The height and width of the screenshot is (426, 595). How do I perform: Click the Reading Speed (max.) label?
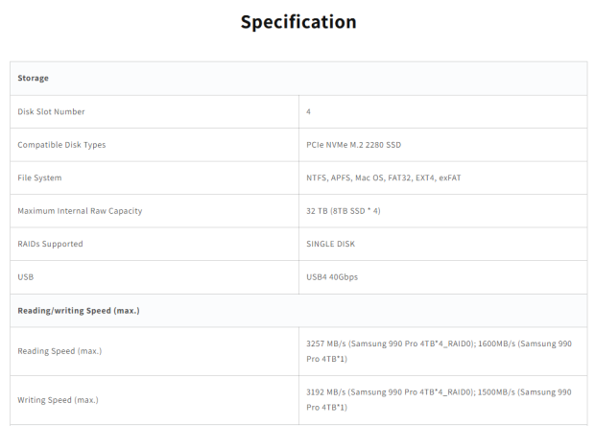click(x=59, y=350)
